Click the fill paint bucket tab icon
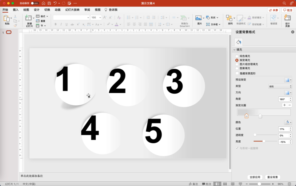This screenshot has width=296, height=186. coord(239,42)
